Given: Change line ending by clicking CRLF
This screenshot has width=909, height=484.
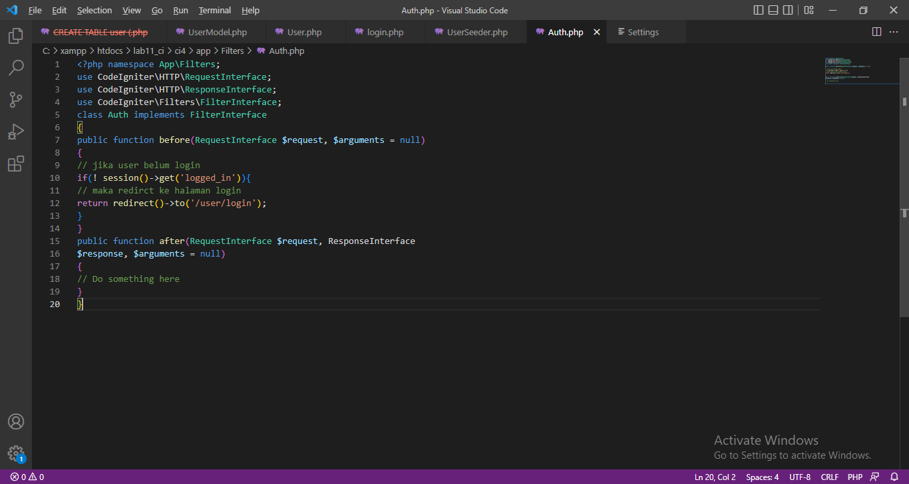Looking at the screenshot, I should (829, 477).
